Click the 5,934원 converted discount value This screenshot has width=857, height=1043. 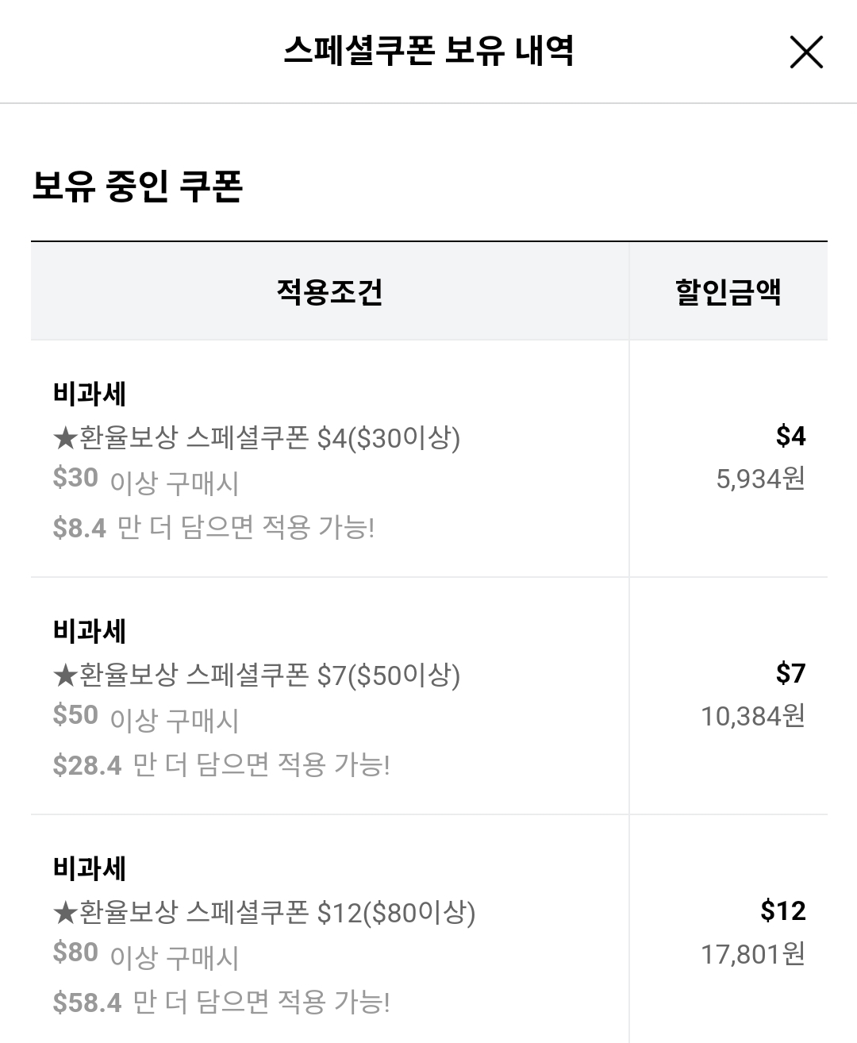[x=760, y=479]
